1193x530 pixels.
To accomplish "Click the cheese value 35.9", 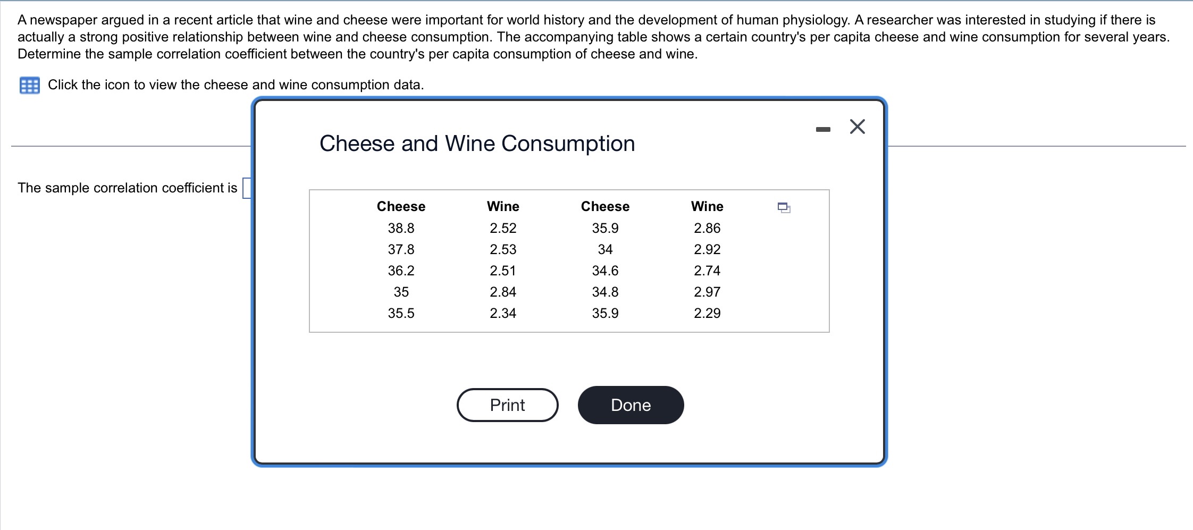I will click(x=604, y=228).
